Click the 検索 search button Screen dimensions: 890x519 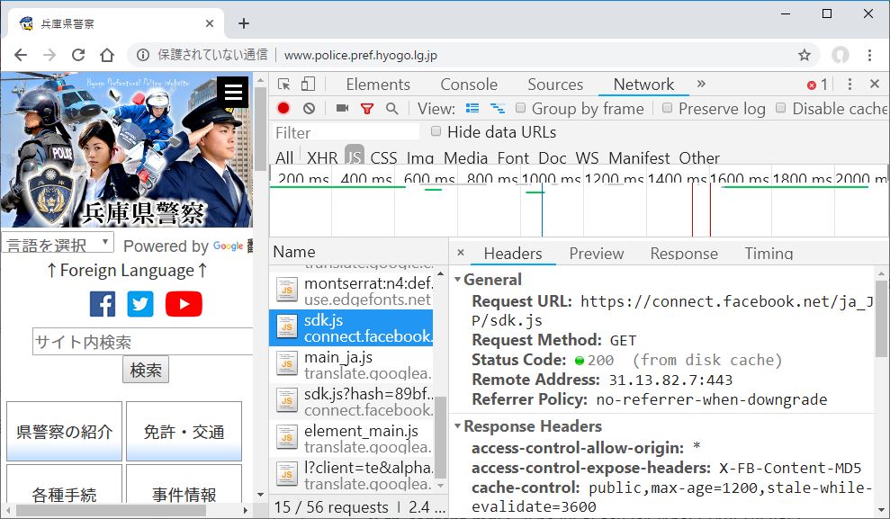(x=146, y=371)
